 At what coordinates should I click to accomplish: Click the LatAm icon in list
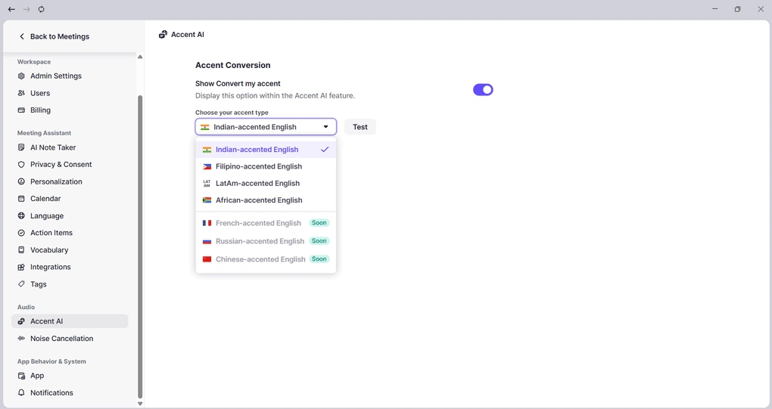pos(207,184)
